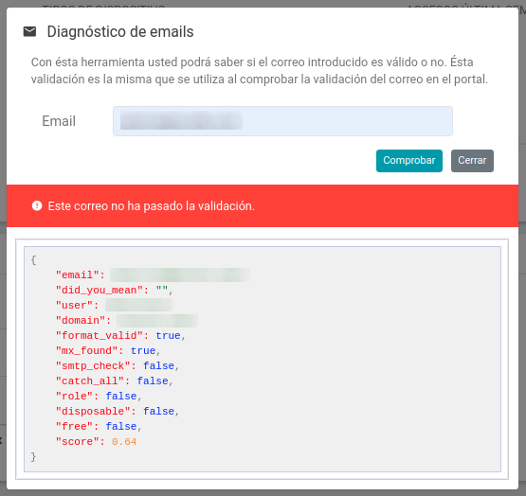Click the "smtp_check" false value
This screenshot has width=526, height=496.
158,366
